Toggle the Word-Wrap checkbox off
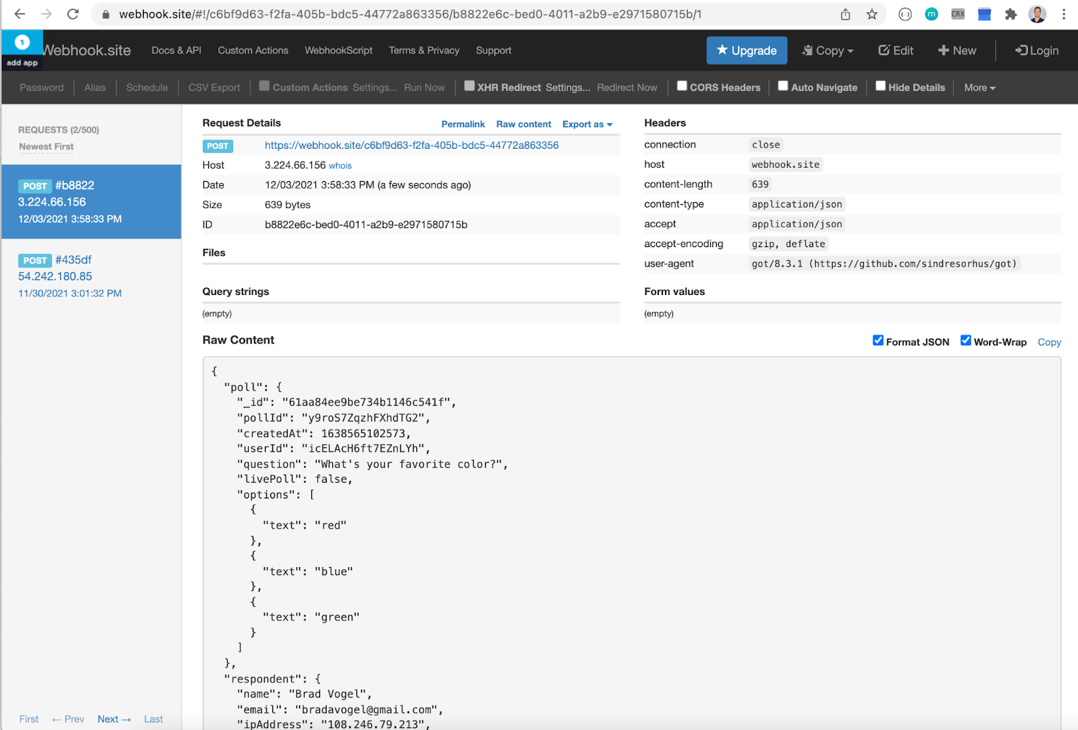Image resolution: width=1078 pixels, height=730 pixels. click(965, 341)
